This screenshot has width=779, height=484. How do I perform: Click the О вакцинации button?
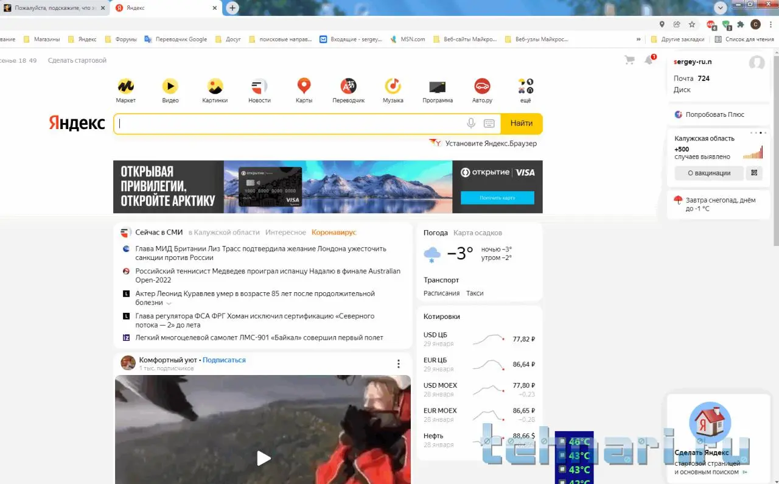coord(709,173)
